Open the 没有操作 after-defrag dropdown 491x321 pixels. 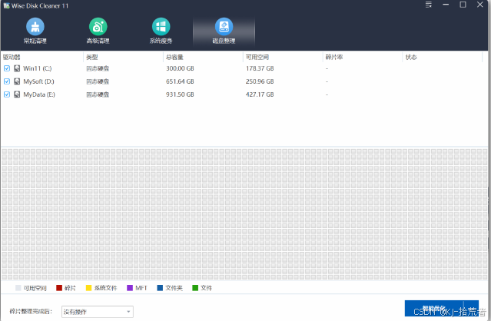[98, 312]
